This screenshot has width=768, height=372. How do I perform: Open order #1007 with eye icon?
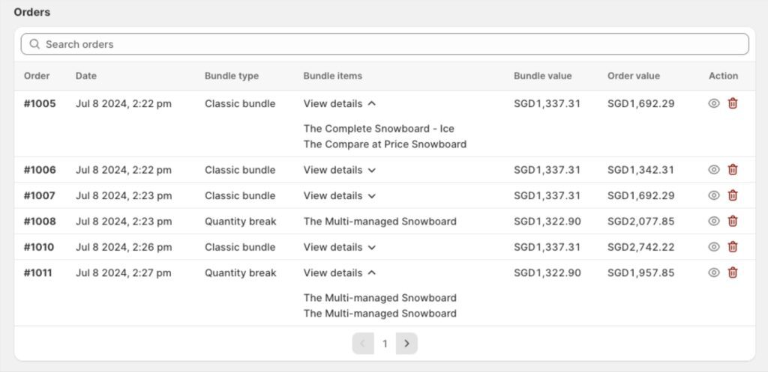(x=714, y=195)
